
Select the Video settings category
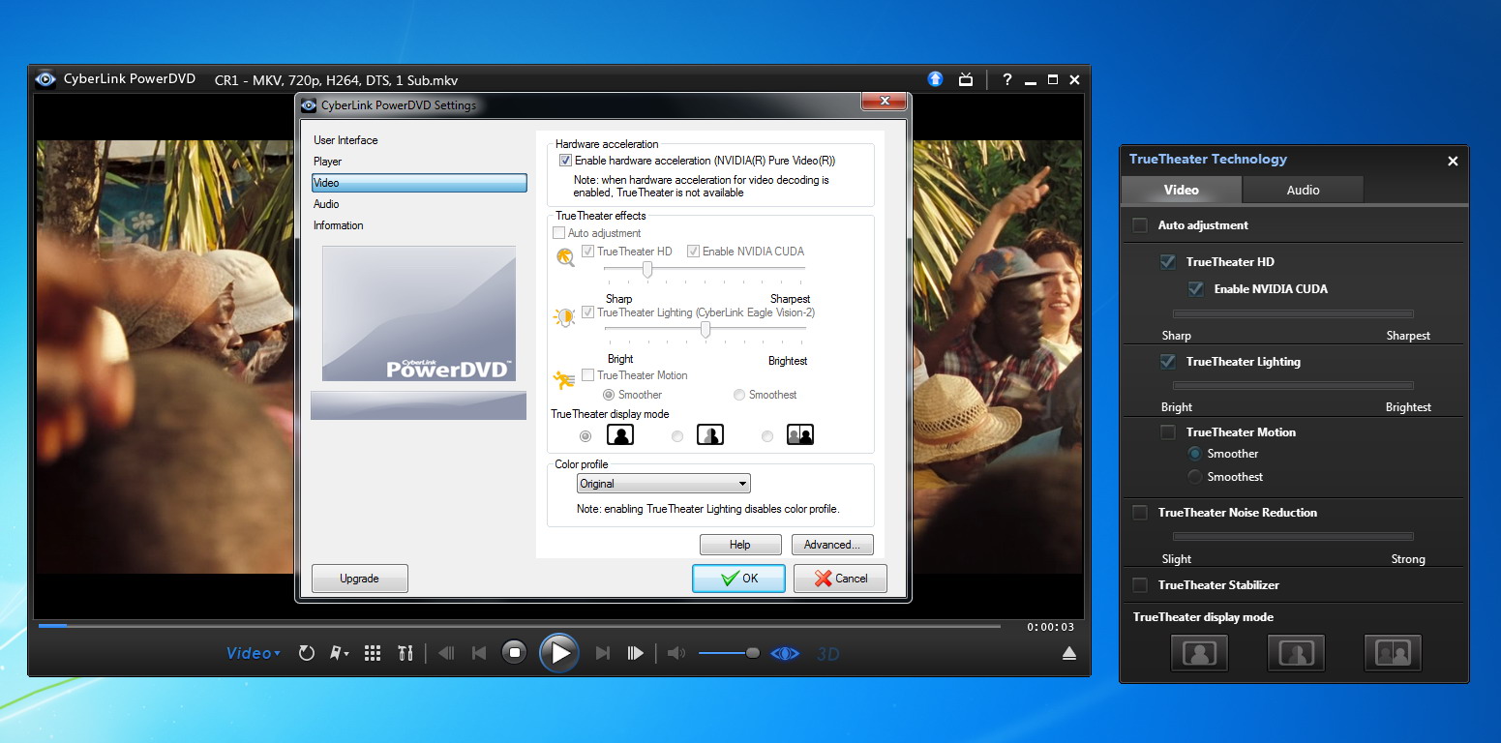tap(419, 183)
